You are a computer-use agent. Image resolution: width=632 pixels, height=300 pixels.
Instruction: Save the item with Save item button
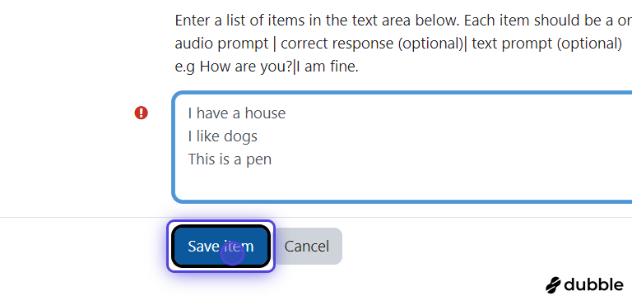(221, 246)
